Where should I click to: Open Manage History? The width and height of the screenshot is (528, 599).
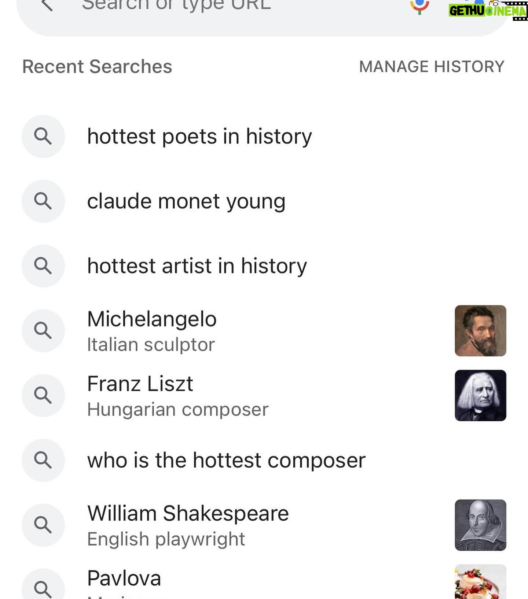click(x=432, y=67)
